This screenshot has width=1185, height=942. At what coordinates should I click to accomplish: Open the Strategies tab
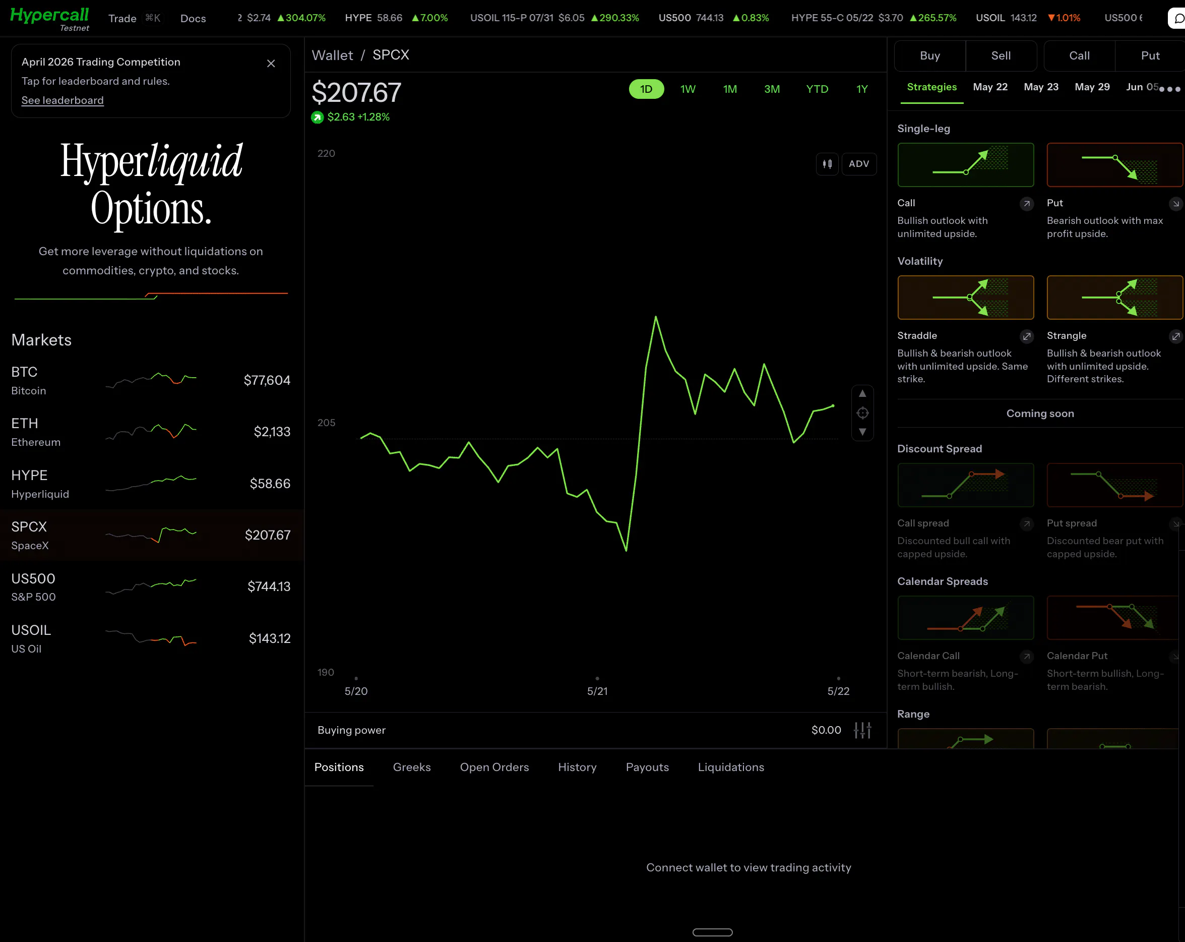[x=931, y=87]
